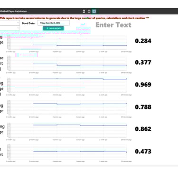Click the line chart beside 0.969
The height and width of the screenshot is (174, 178).
point(69,87)
